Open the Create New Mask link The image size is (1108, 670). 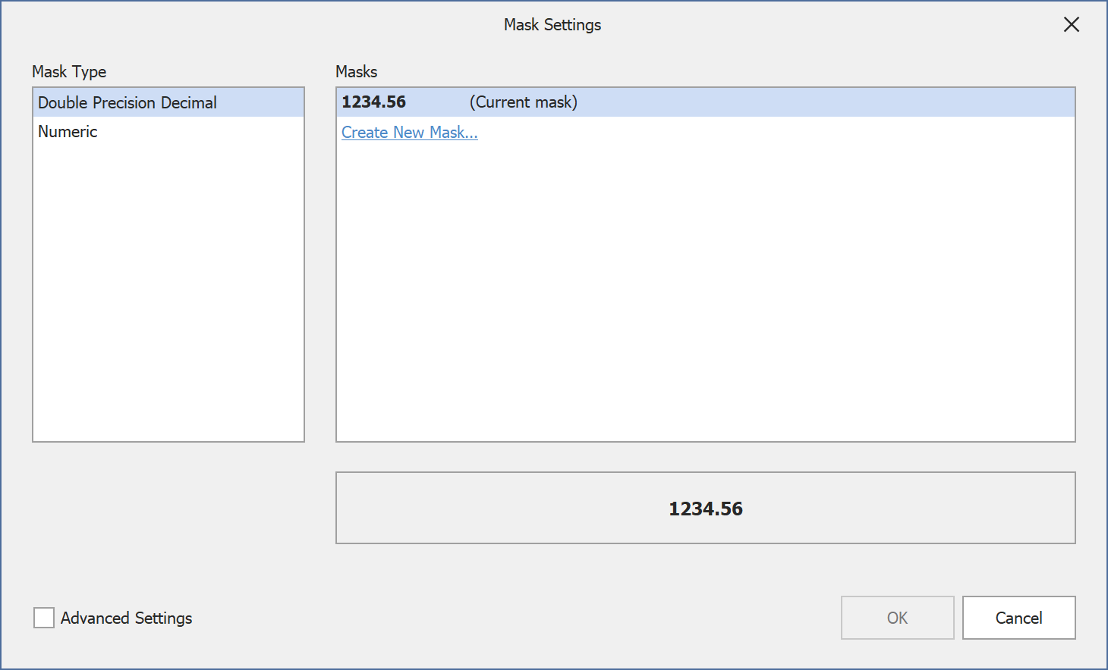[x=410, y=133]
